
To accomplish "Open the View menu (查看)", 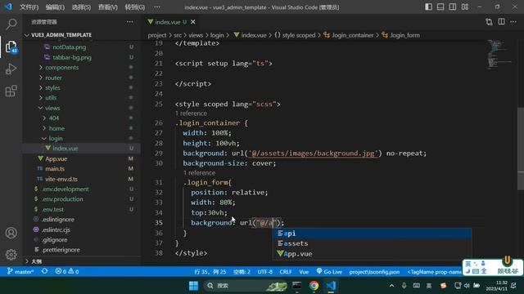I will [107, 7].
